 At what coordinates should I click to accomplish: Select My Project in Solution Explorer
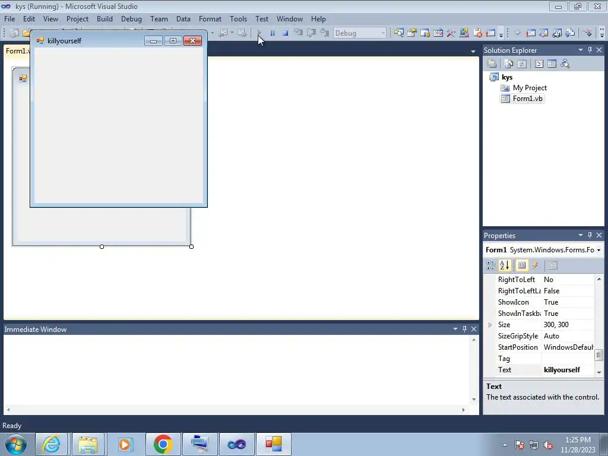[530, 88]
